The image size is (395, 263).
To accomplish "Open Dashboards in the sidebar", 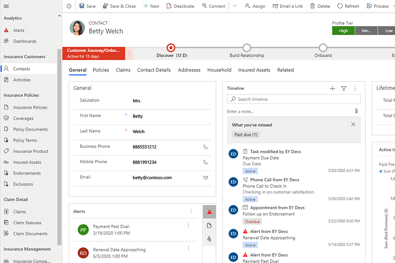I will pos(24,41).
